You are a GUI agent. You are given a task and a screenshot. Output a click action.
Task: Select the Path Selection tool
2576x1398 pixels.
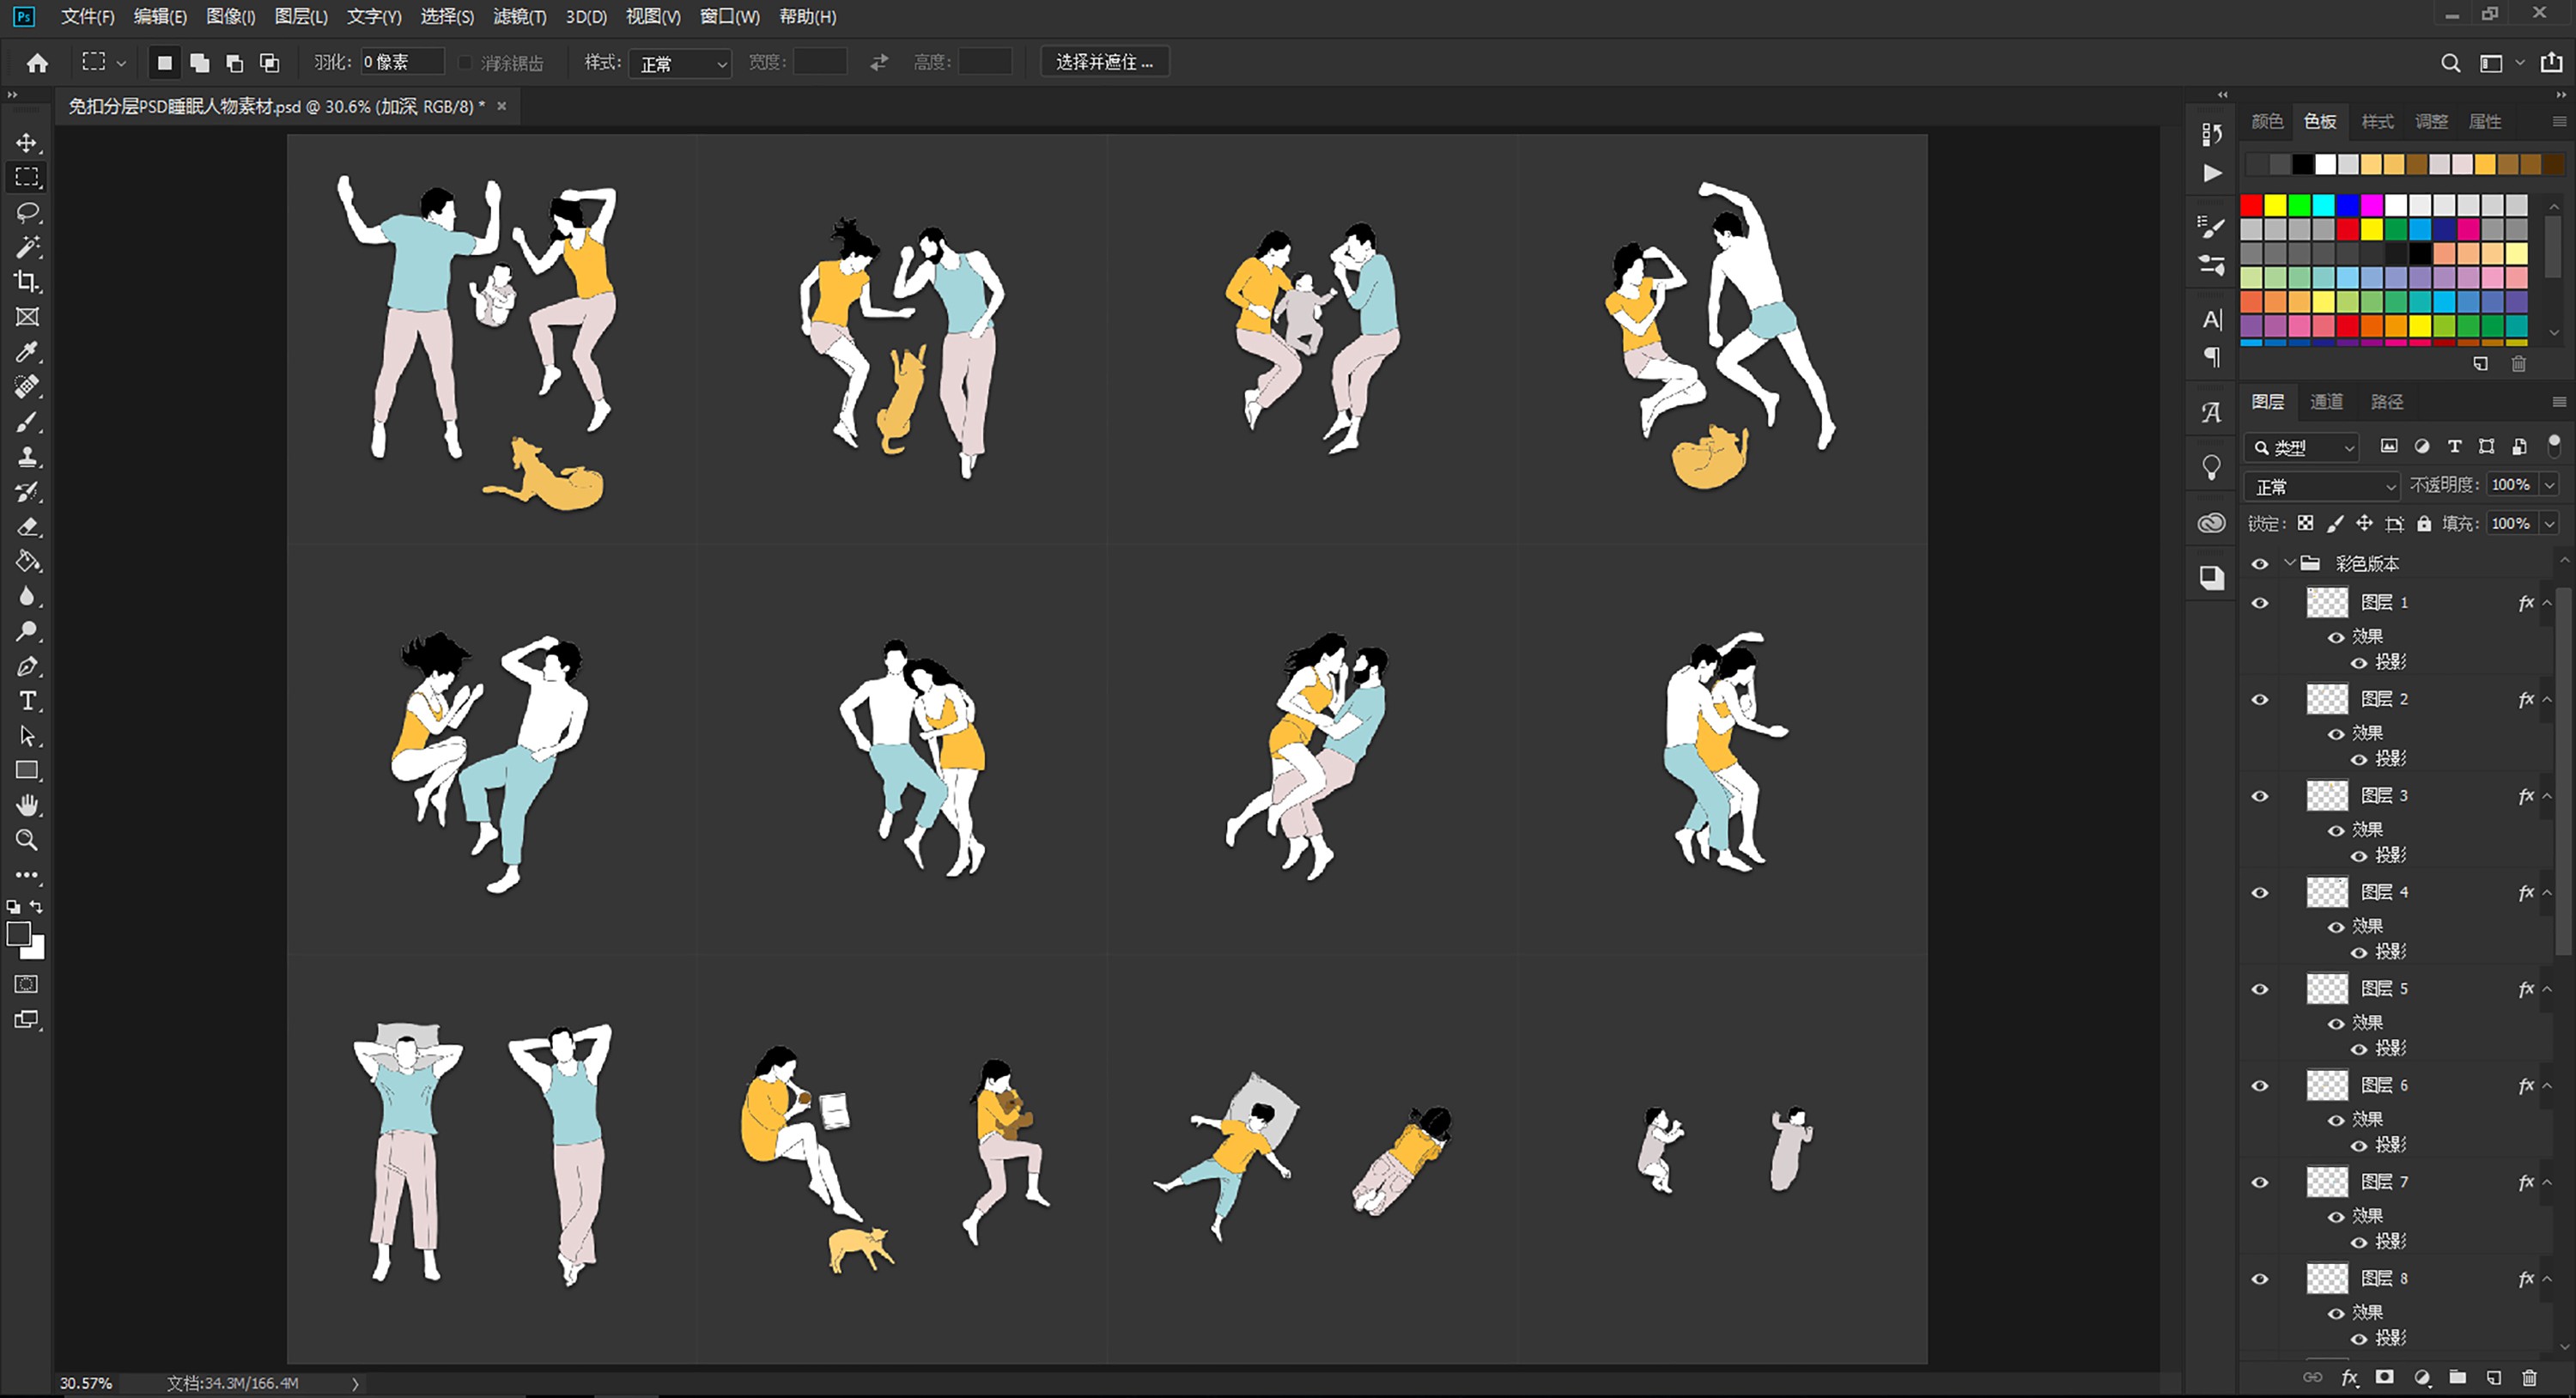tap(27, 736)
